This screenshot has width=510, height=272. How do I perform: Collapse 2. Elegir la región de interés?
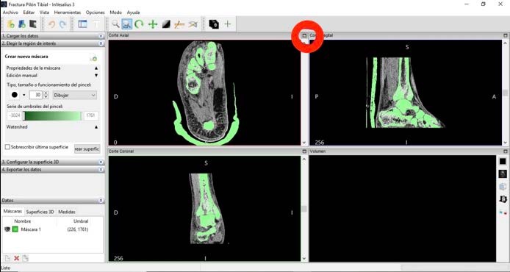[x=101, y=43]
